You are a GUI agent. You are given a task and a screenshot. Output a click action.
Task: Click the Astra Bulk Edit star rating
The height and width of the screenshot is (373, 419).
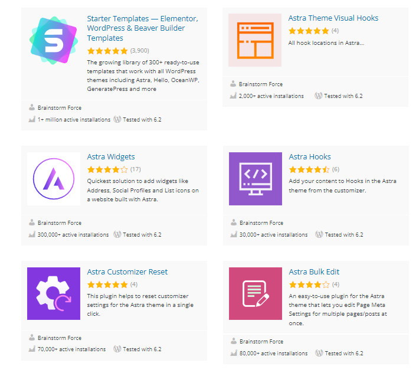coord(309,284)
